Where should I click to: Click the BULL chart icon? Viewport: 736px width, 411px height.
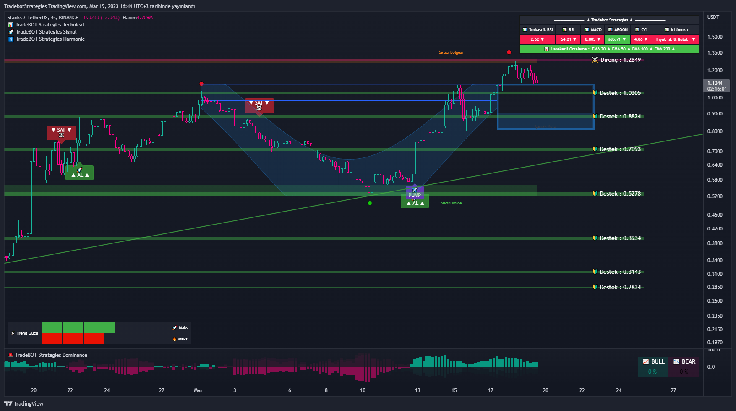tap(646, 361)
